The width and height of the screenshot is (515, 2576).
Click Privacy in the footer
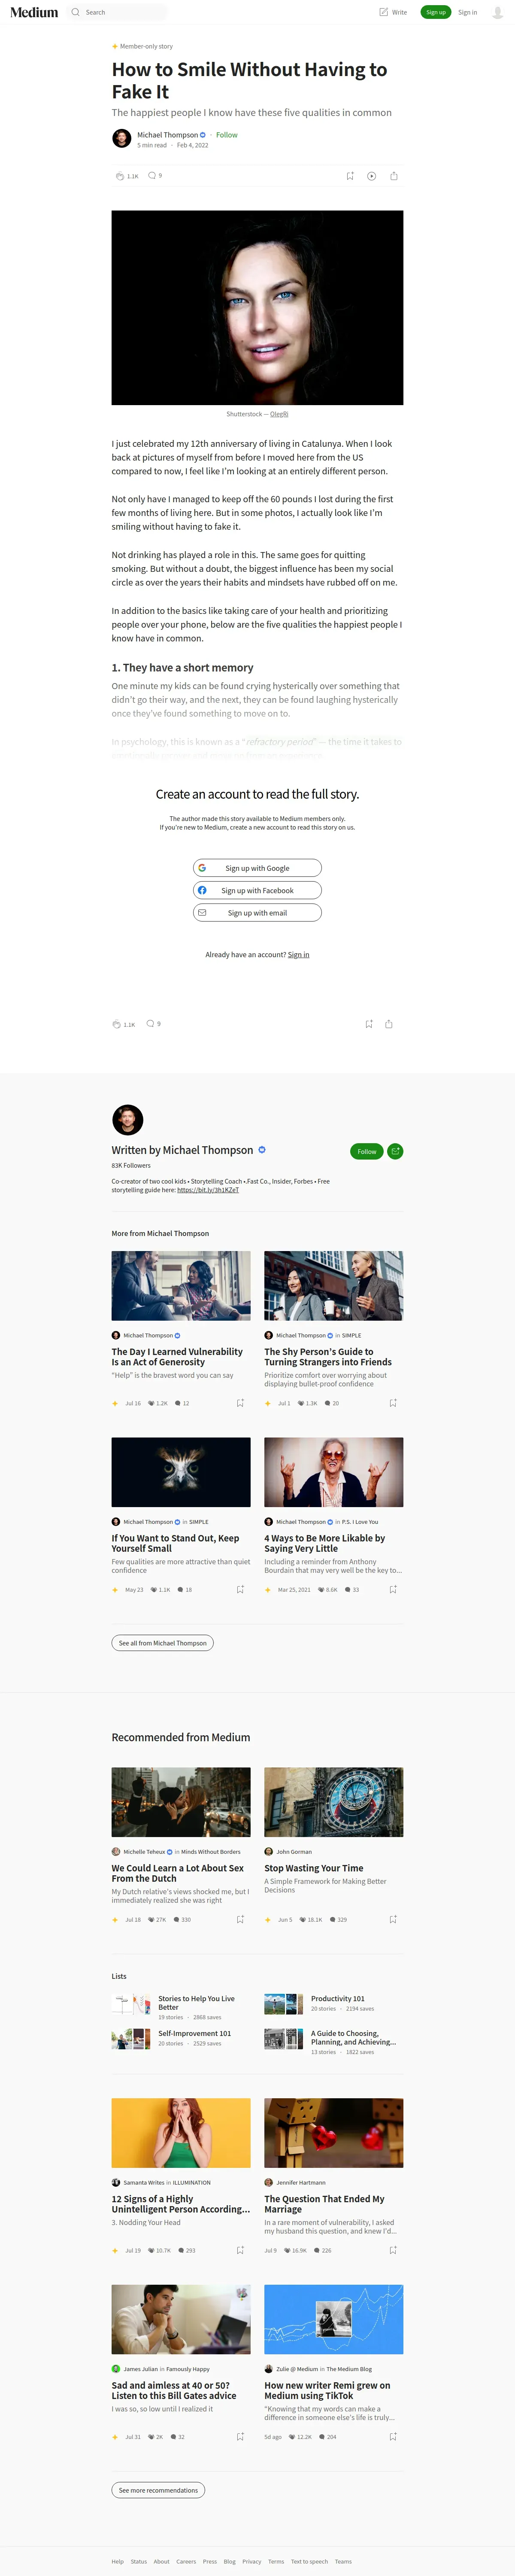click(251, 2561)
